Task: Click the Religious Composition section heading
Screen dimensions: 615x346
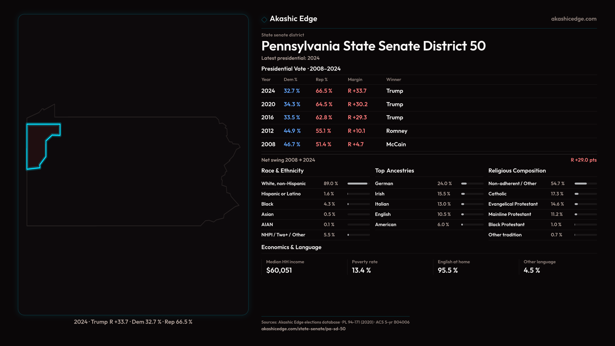Action: point(517,171)
